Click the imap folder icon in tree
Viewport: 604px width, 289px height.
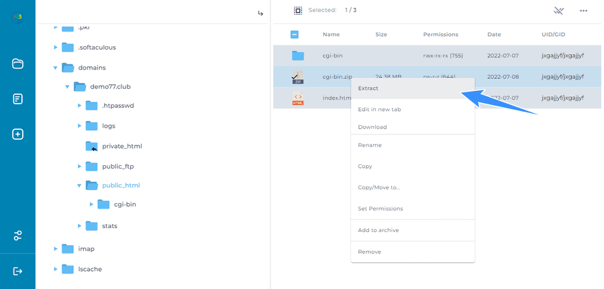(68, 249)
